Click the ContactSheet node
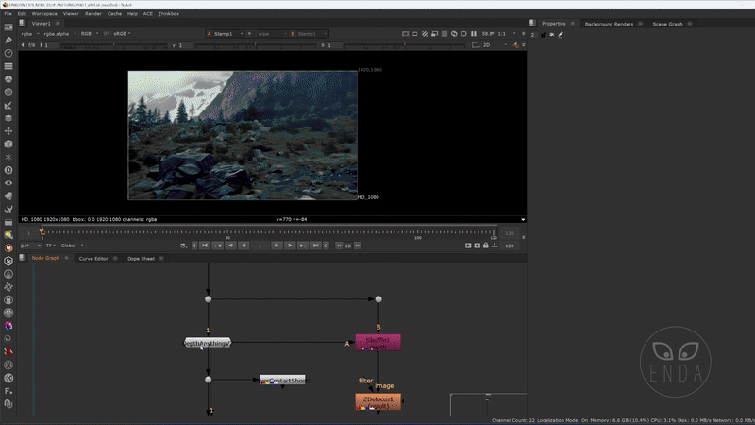 (x=284, y=380)
